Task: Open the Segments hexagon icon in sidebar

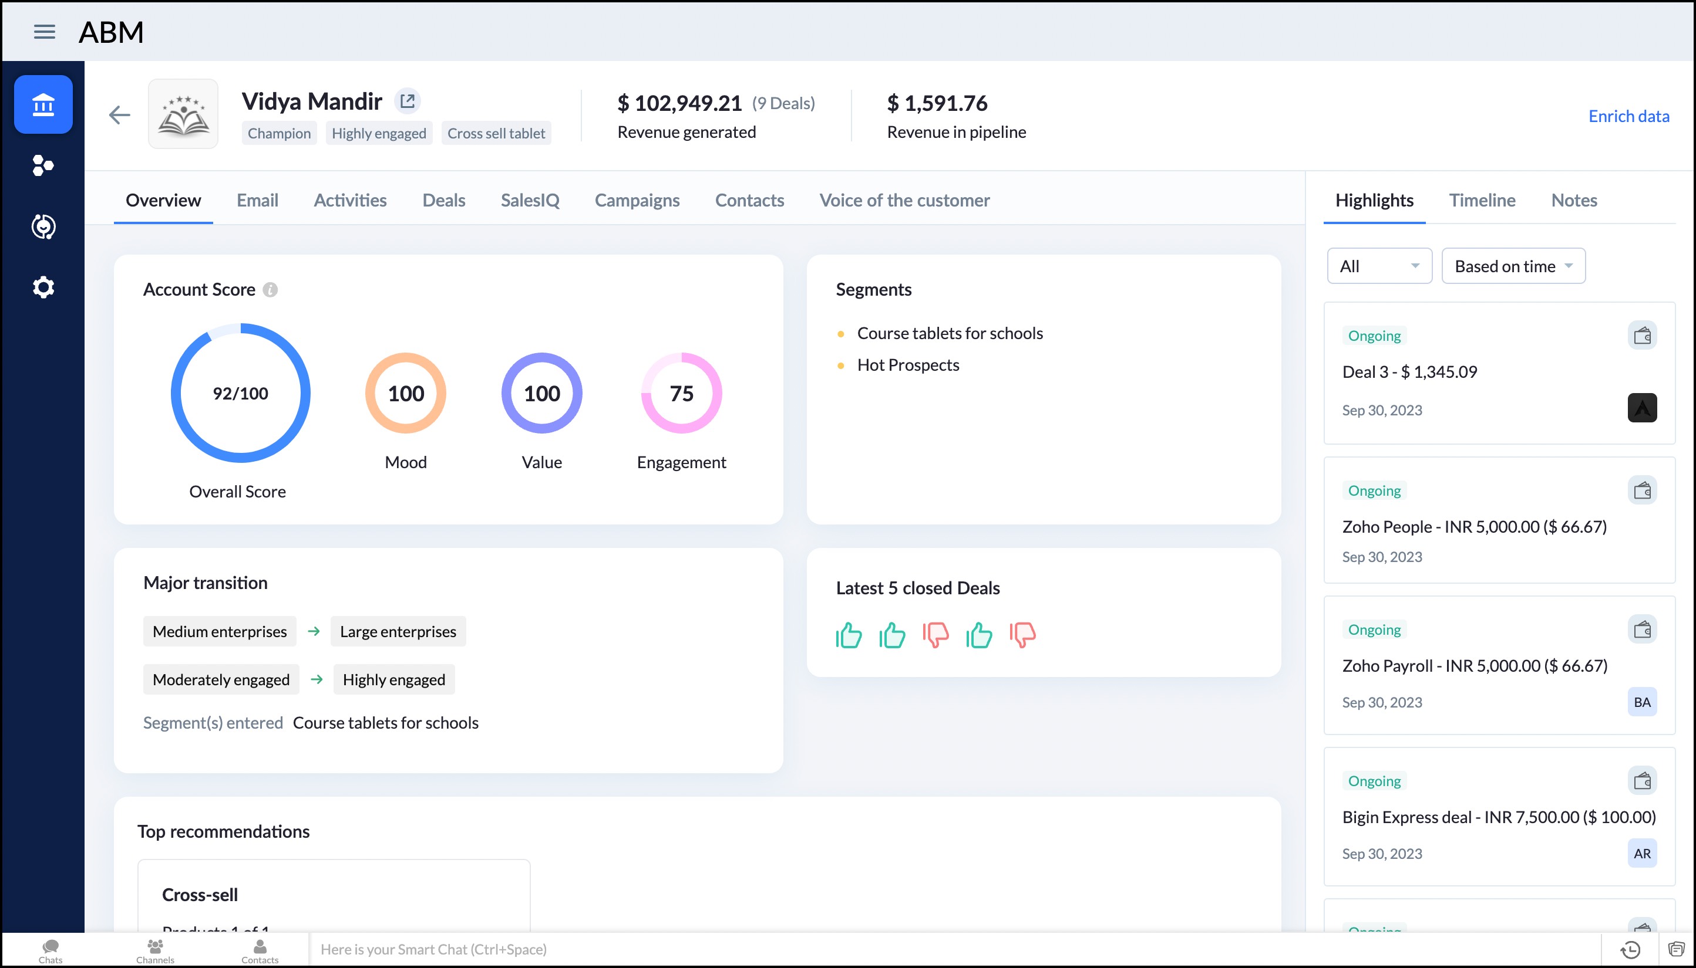Action: click(x=43, y=165)
